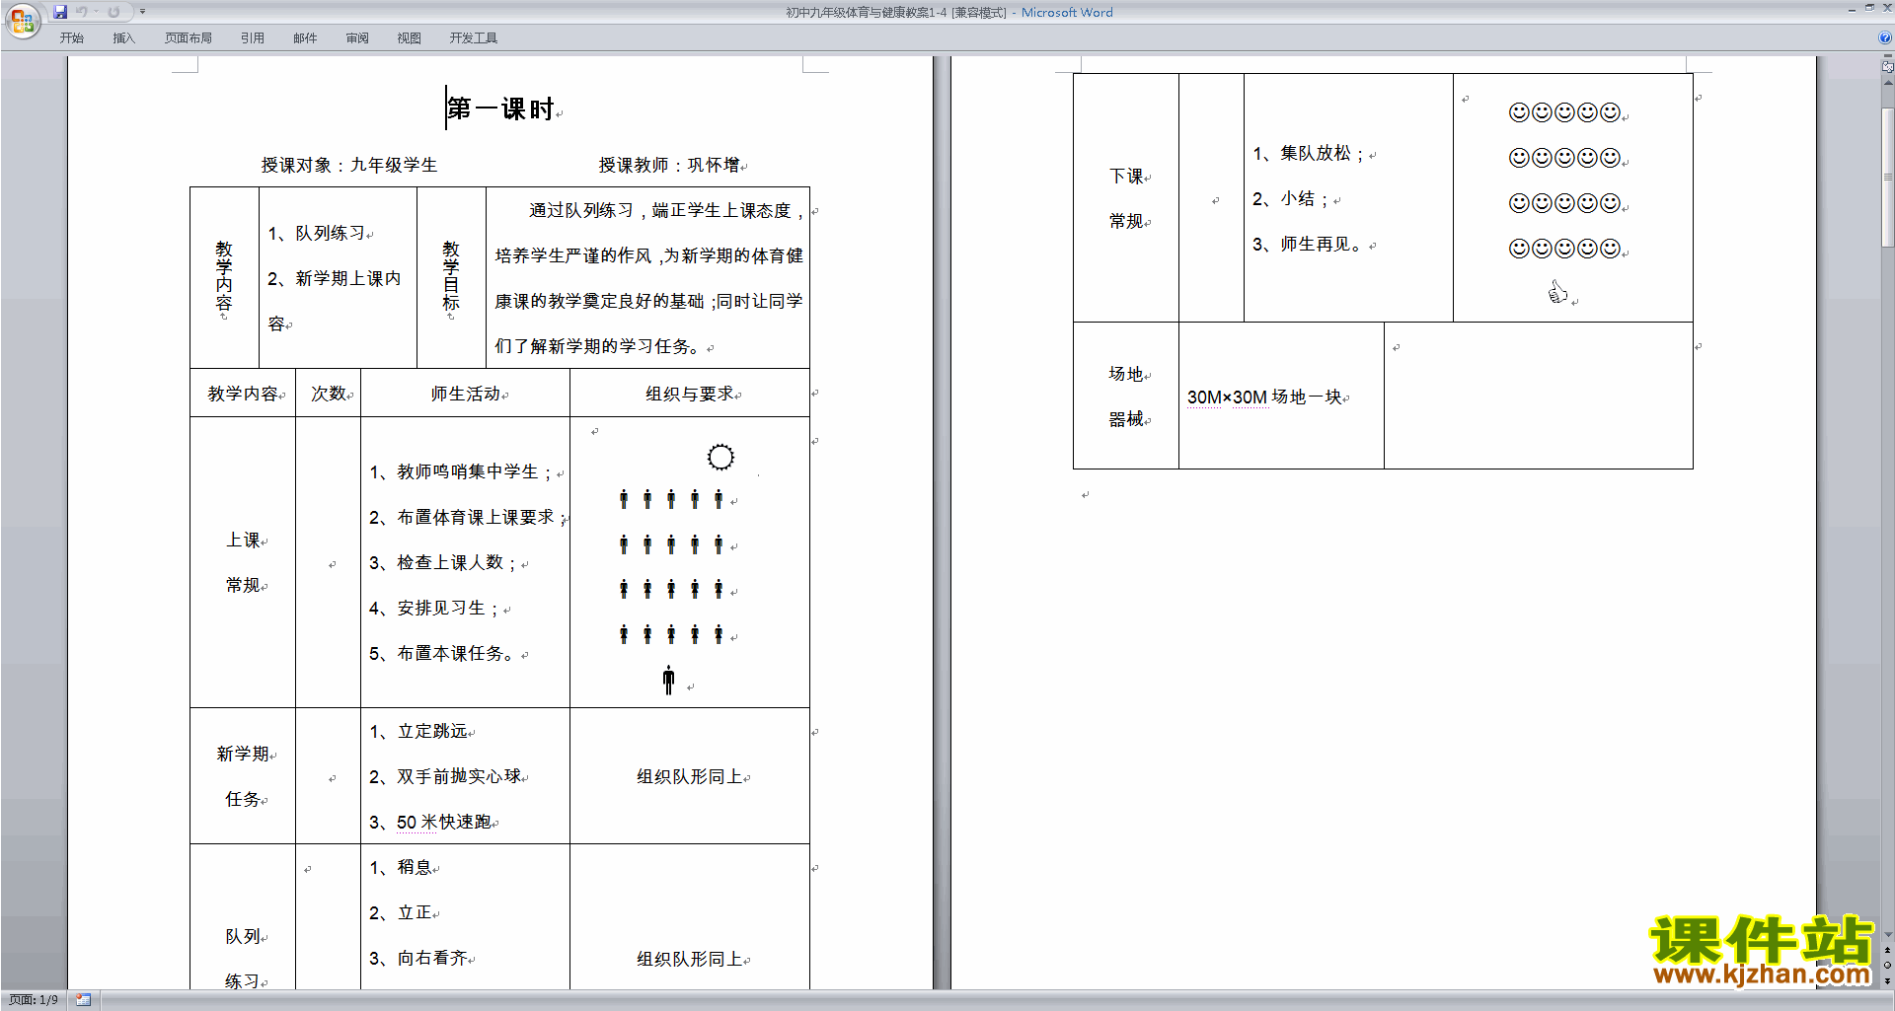
Task: Click the text 授课对象：九年级学生
Action: [x=349, y=165]
